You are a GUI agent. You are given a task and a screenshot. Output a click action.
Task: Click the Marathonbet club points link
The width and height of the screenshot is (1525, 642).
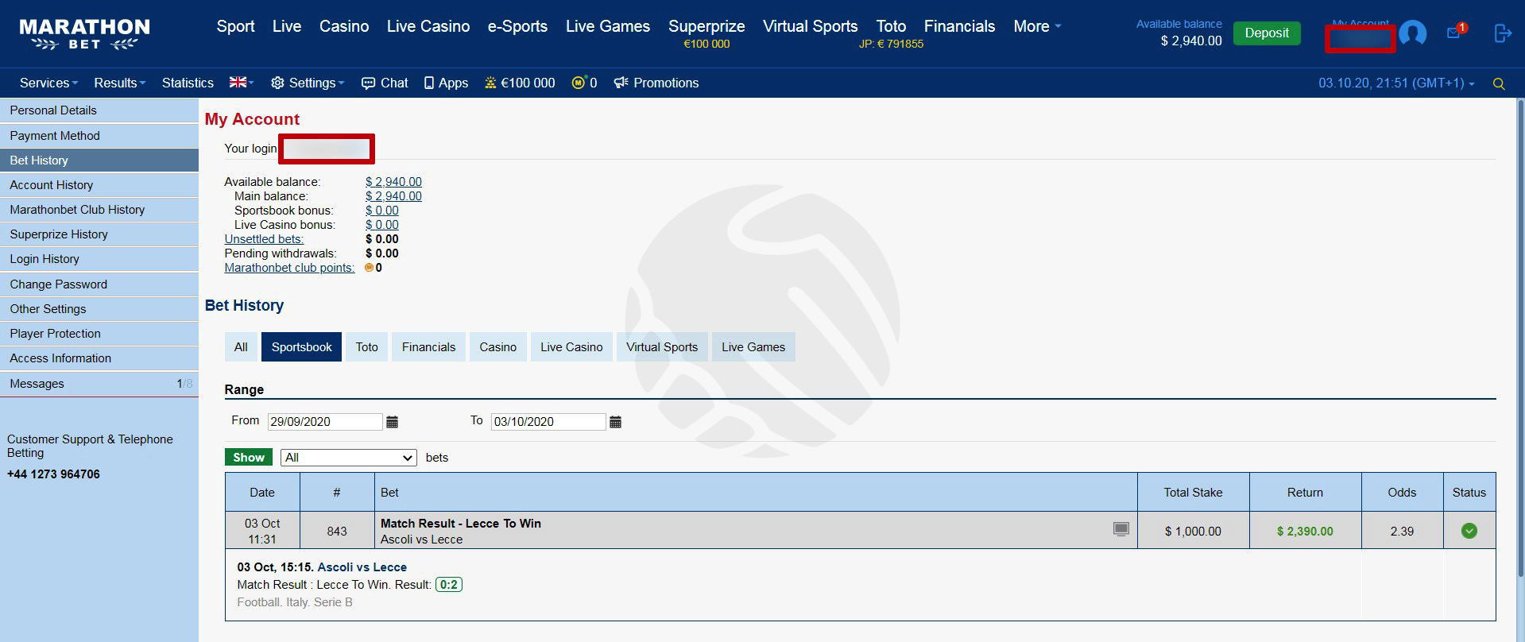pos(289,268)
